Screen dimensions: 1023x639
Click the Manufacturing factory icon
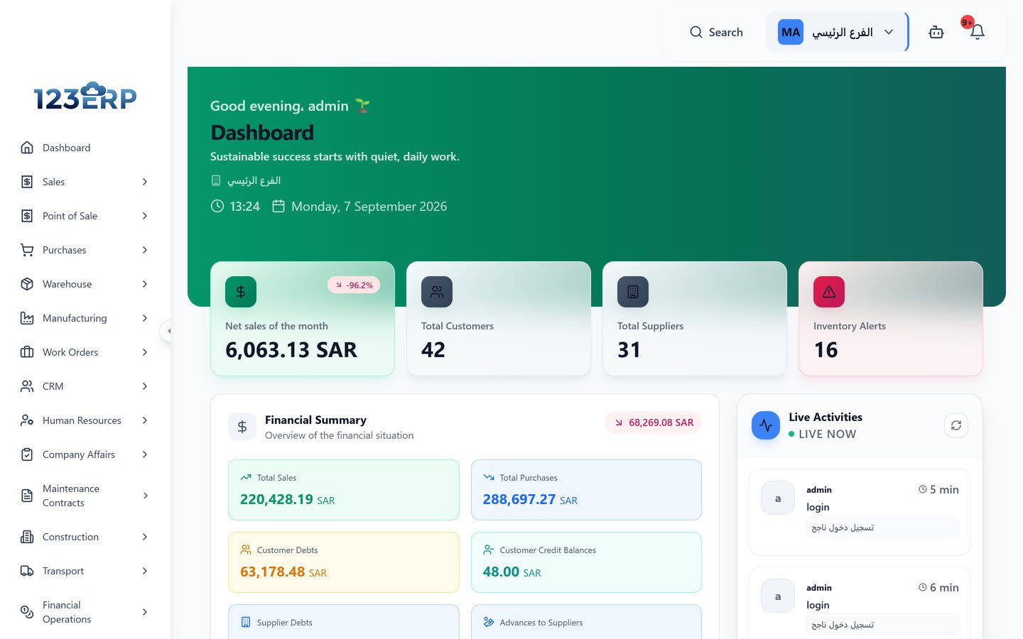point(27,318)
